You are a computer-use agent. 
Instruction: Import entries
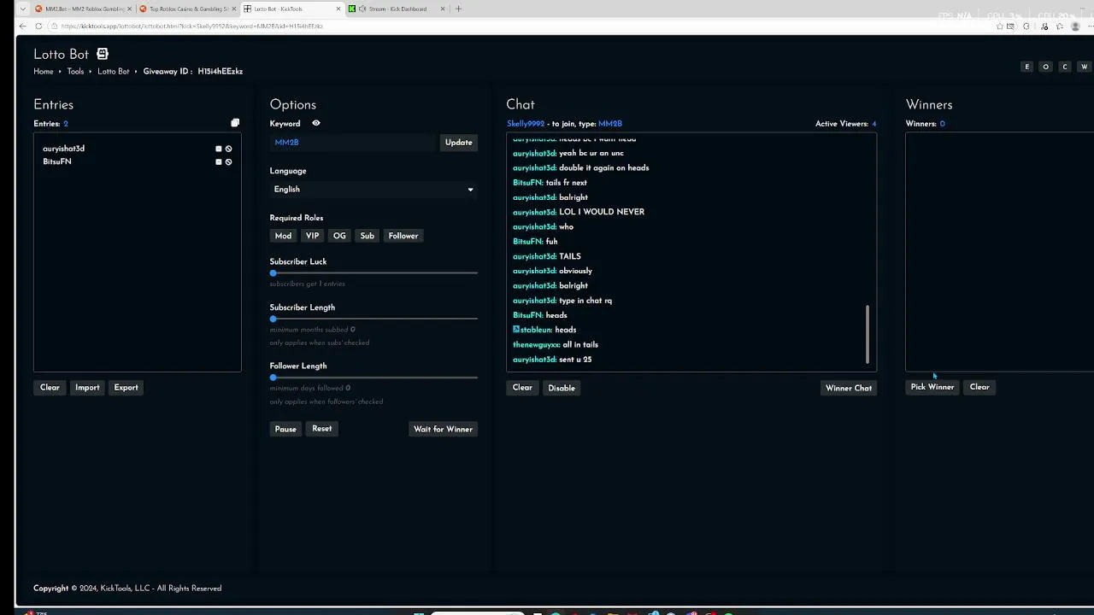(x=87, y=388)
